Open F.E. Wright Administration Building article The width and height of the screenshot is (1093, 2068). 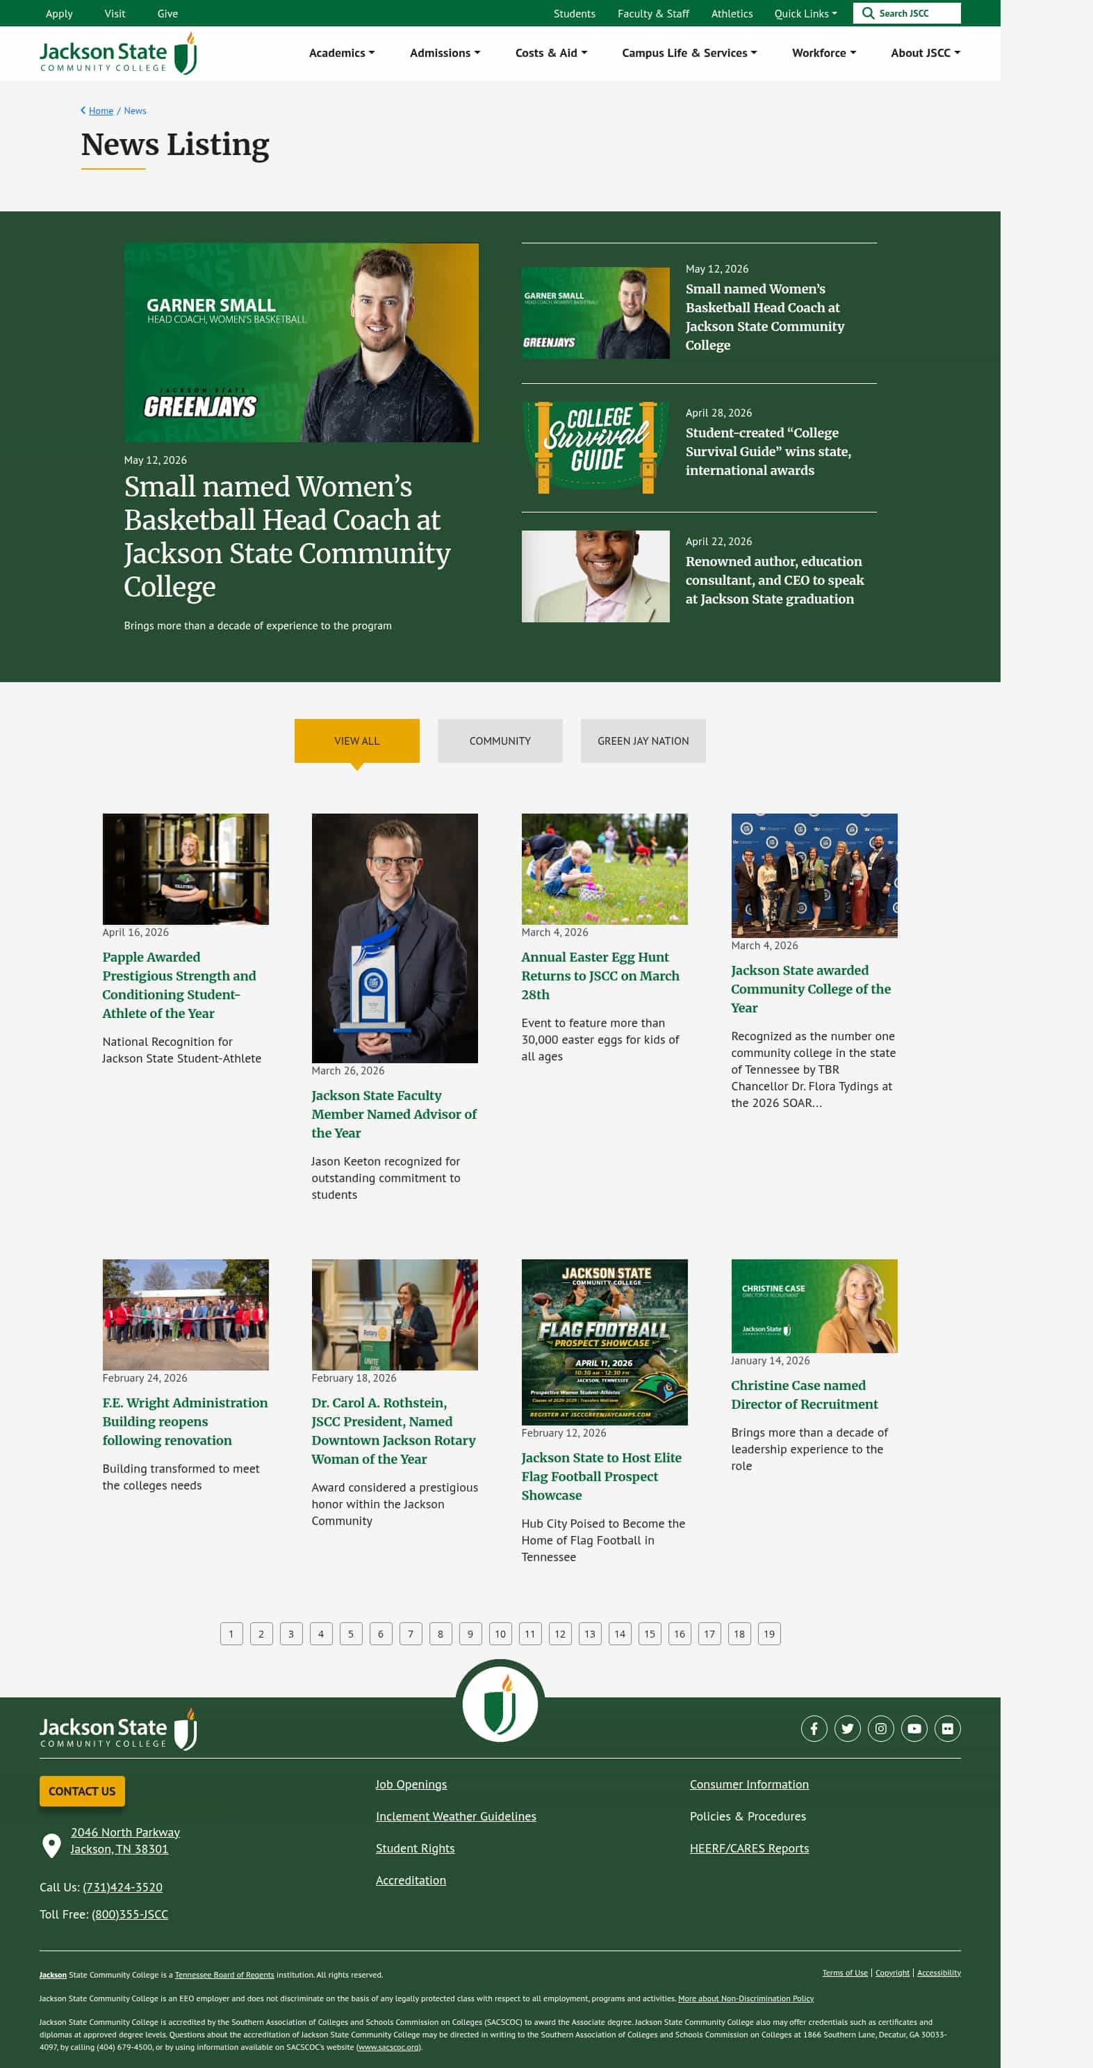(x=186, y=1421)
